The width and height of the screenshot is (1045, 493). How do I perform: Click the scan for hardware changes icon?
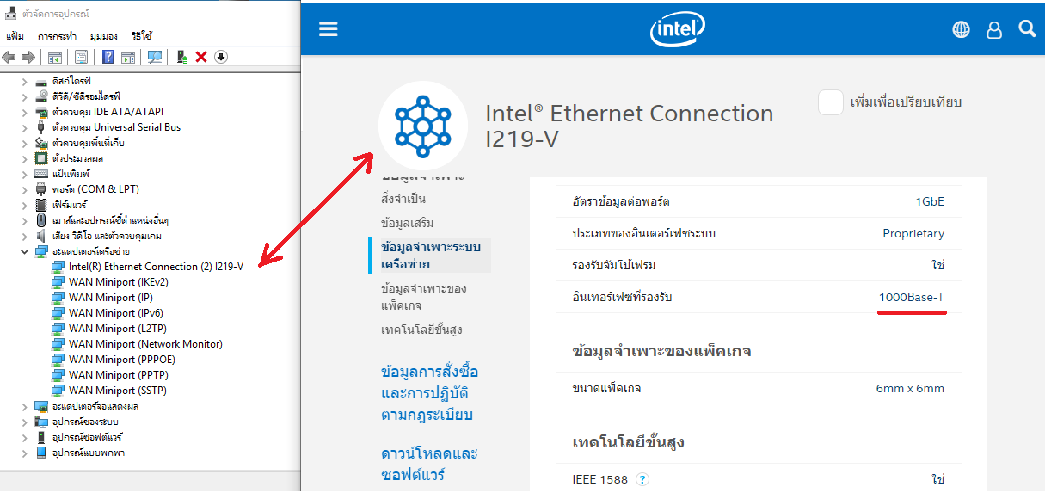(155, 57)
